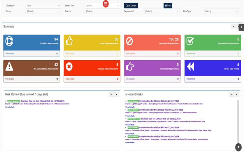Open View Details under the 19/06/2025 revision

coord(10,107)
